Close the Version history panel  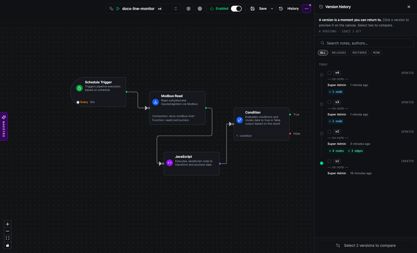coord(409,7)
